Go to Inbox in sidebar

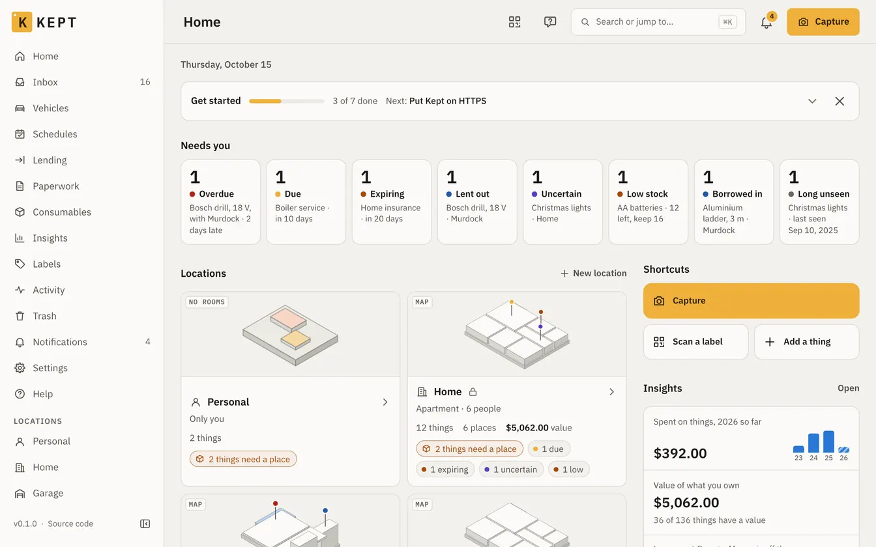[82, 82]
